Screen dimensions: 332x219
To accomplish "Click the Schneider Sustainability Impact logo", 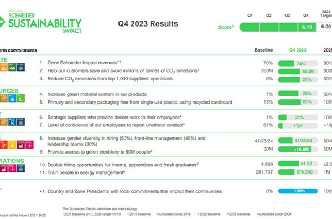I will (40, 22).
